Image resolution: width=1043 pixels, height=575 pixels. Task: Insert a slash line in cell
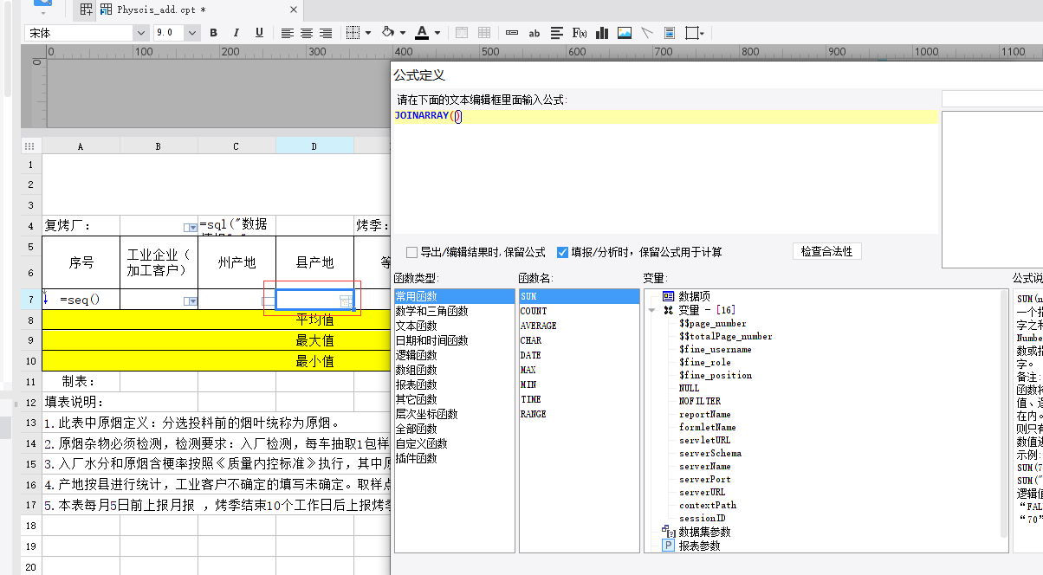point(647,33)
